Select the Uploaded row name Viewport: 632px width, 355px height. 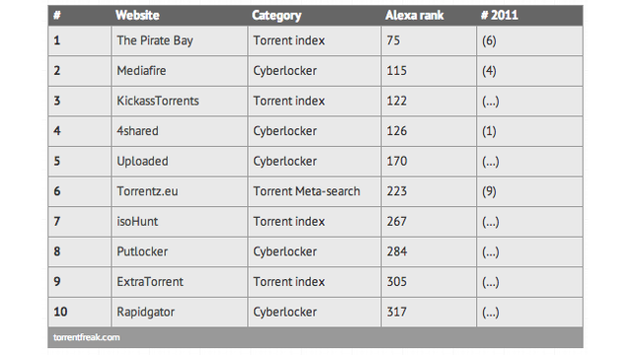(142, 161)
